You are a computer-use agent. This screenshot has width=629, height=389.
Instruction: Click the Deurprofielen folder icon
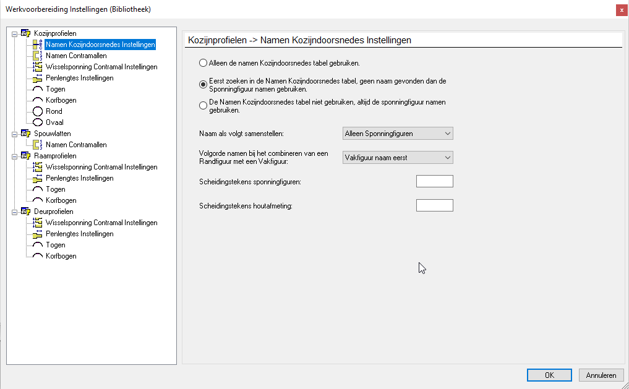pos(25,211)
